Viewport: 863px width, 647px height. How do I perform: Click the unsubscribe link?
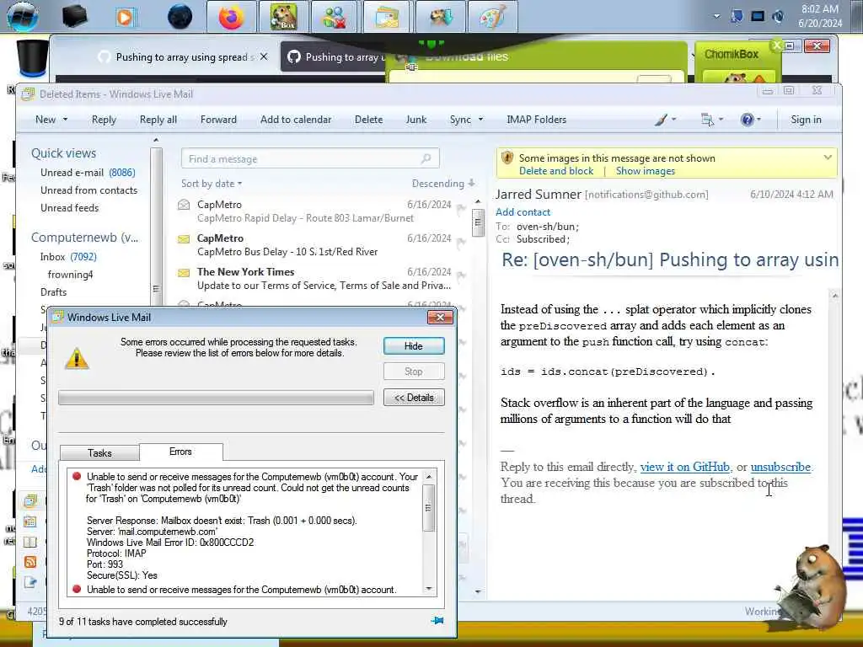click(x=780, y=467)
